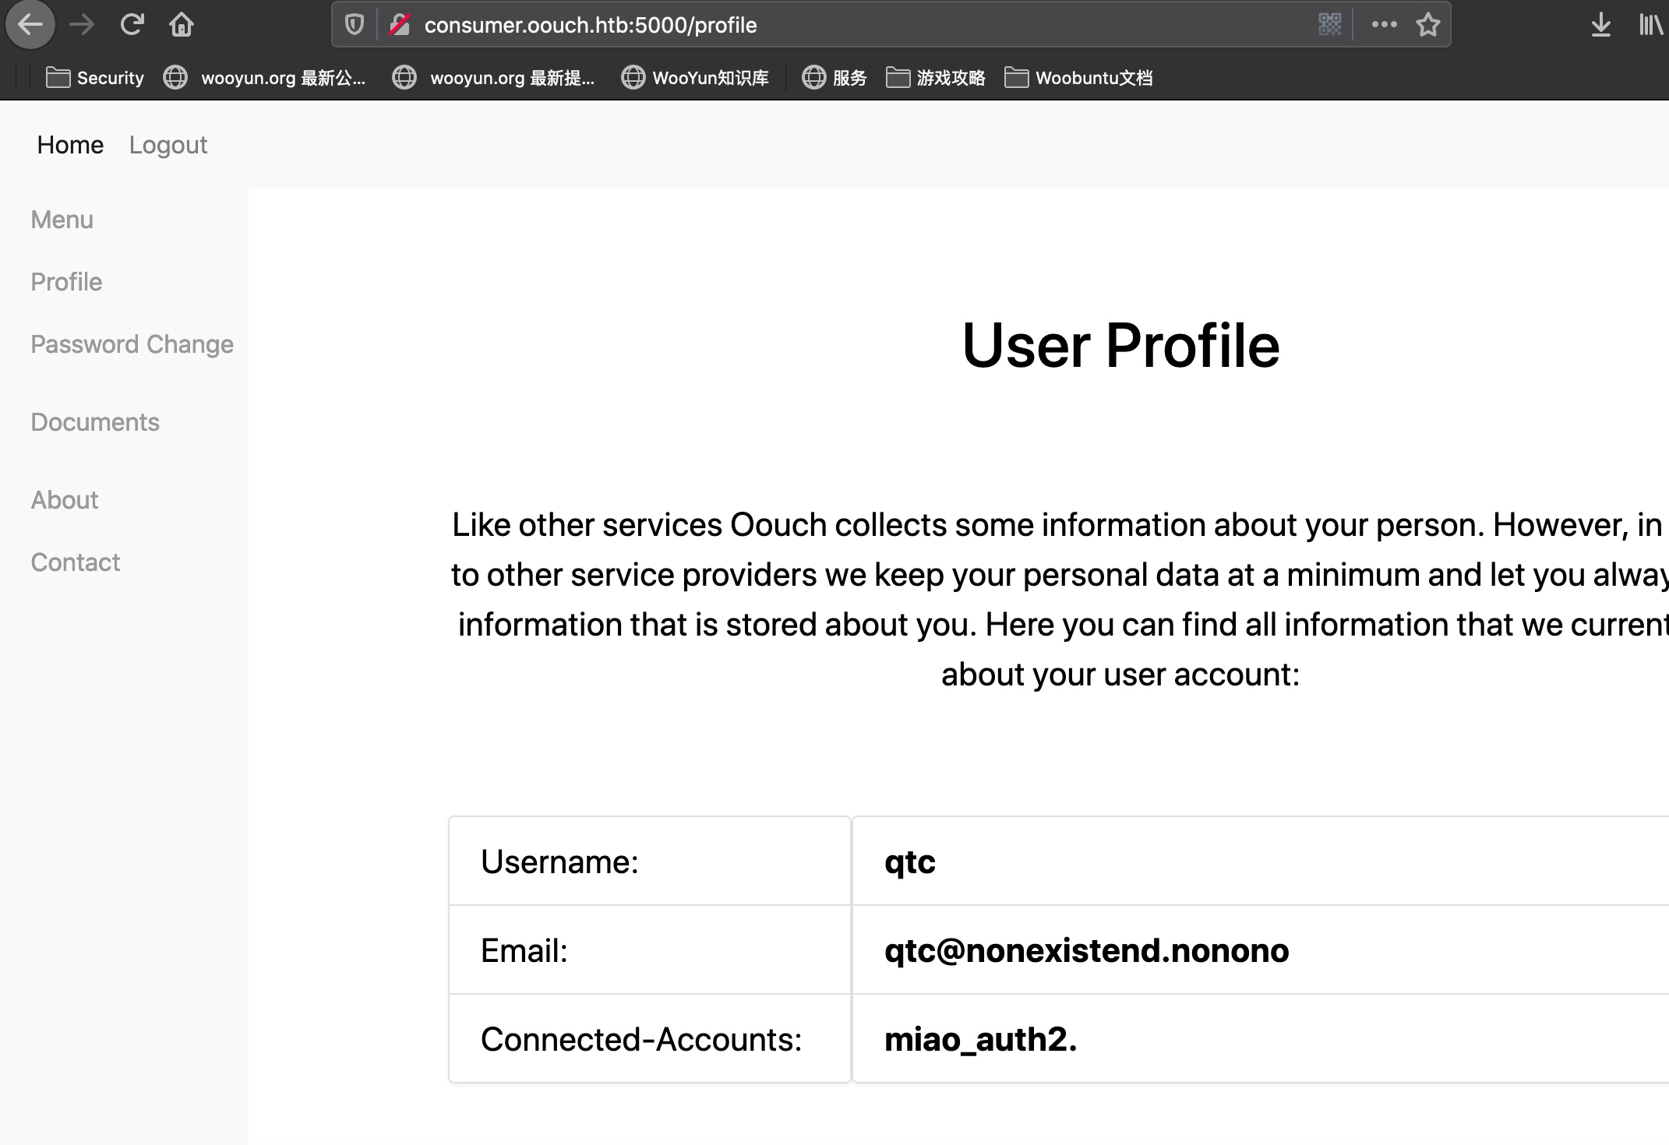
Task: Expand the 游戏攻略 bookmarks folder
Action: 936,78
